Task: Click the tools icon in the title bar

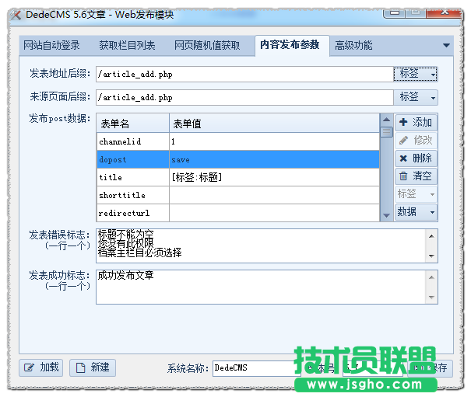Action: click(x=16, y=15)
